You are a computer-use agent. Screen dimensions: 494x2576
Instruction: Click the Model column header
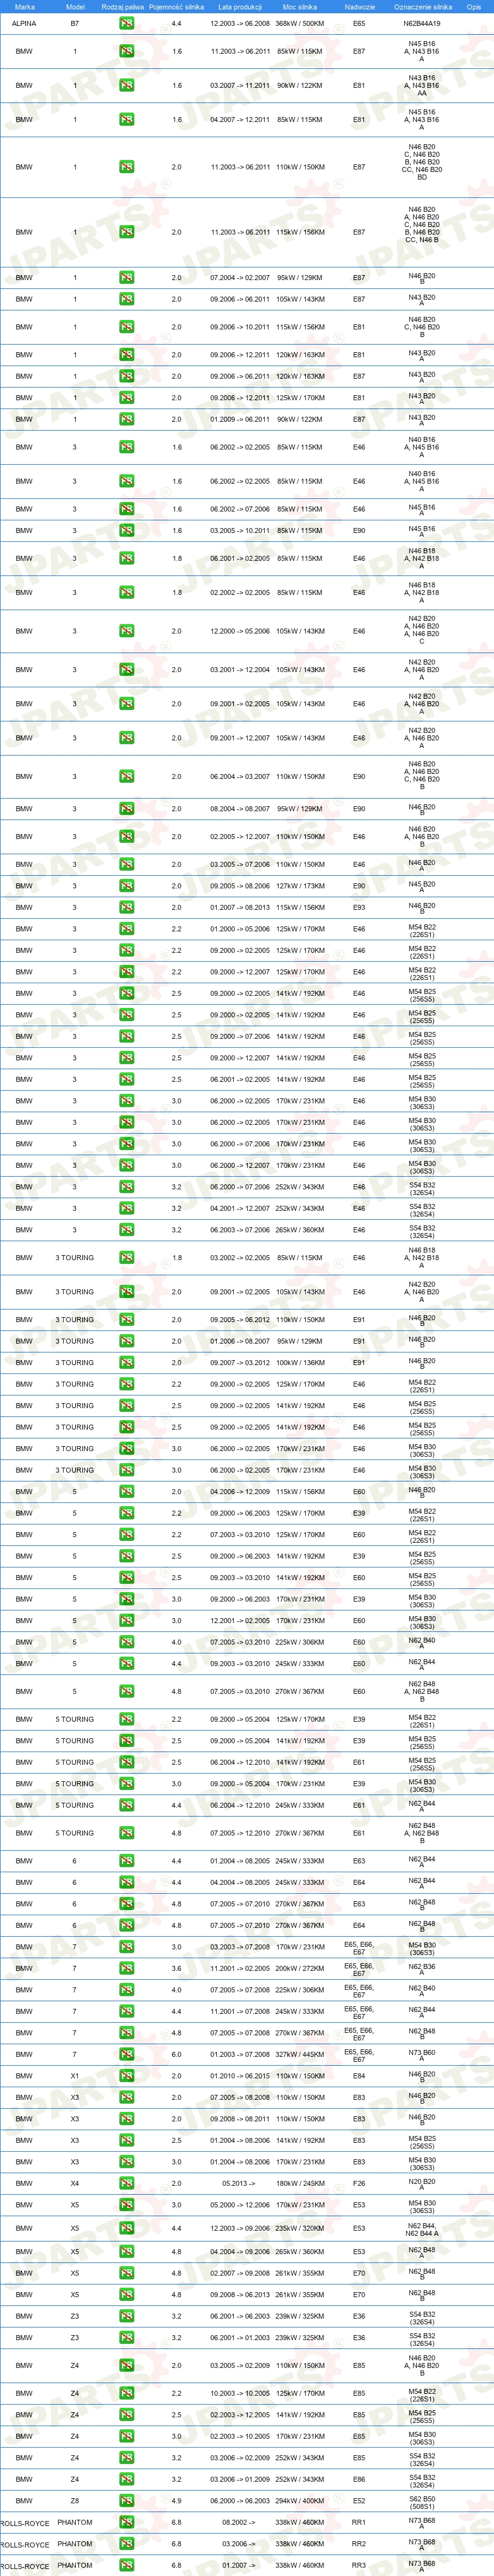pyautogui.click(x=75, y=6)
